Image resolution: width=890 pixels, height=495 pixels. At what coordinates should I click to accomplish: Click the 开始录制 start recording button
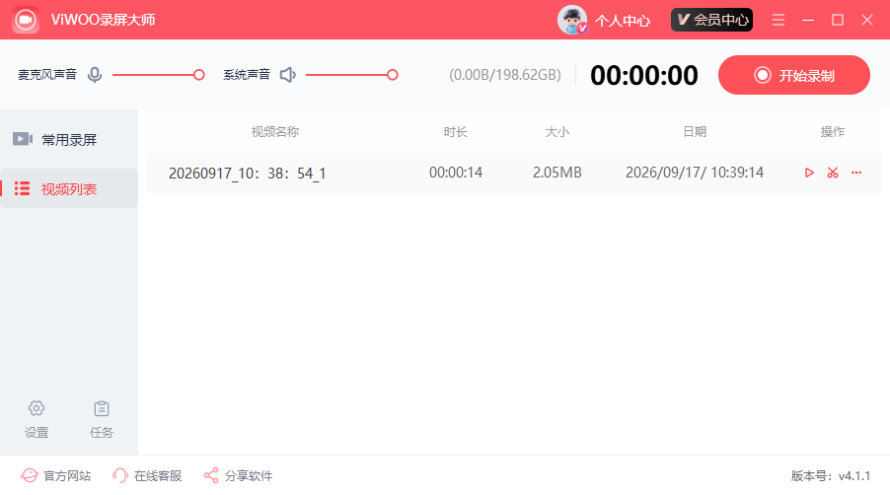point(794,75)
